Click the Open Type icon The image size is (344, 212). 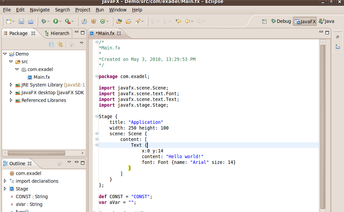click(x=119, y=21)
